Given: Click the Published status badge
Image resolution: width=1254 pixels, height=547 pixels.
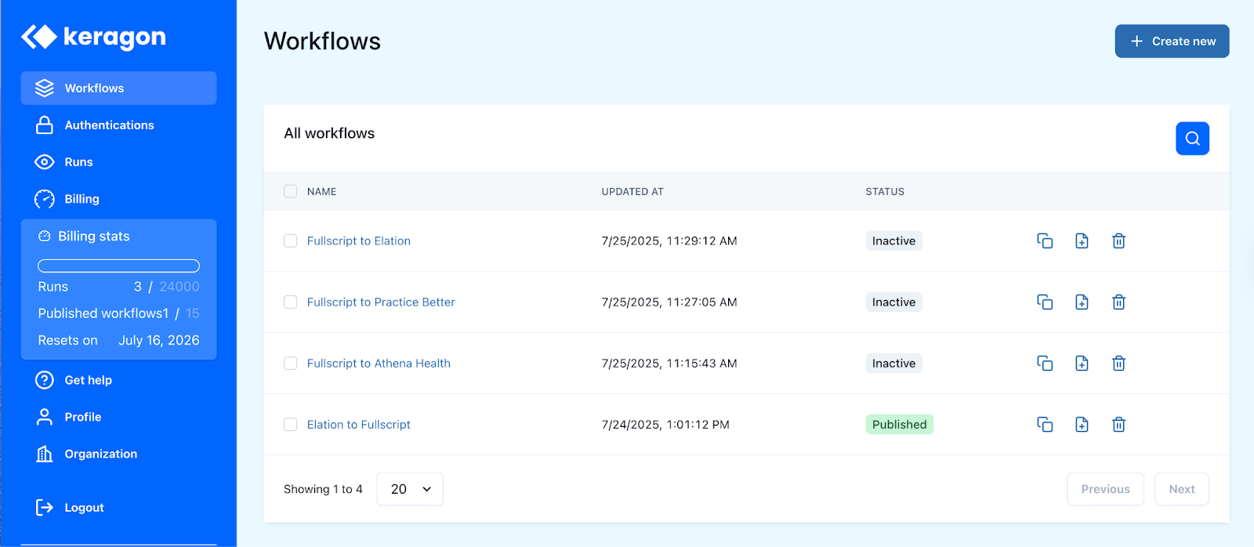Looking at the screenshot, I should [x=899, y=424].
